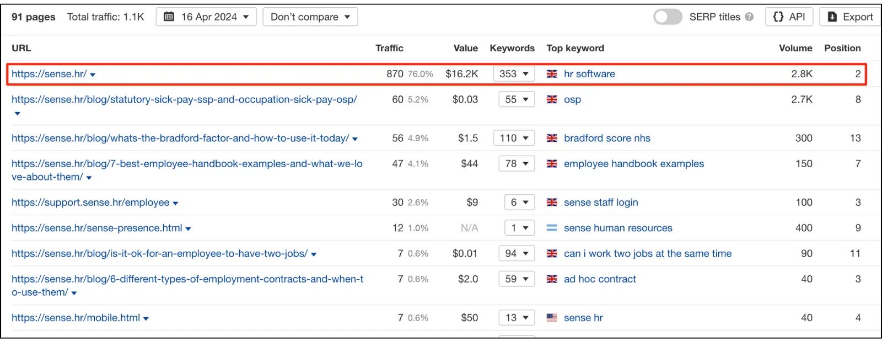Open the Don't compare dropdown
Viewport: 882px width, 341px height.
(x=310, y=17)
